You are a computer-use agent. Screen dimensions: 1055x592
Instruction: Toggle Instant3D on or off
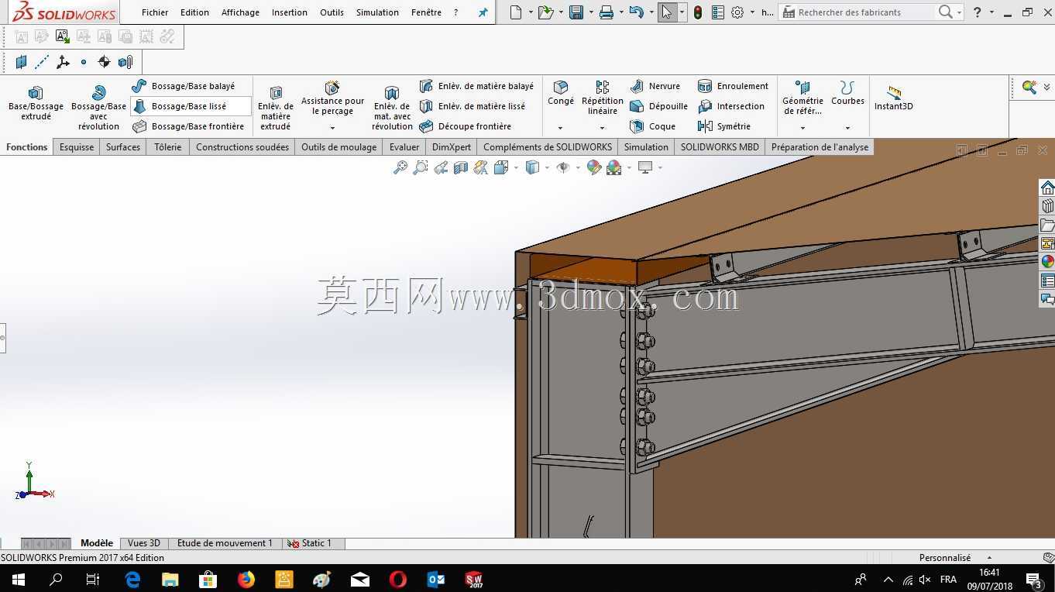click(894, 98)
